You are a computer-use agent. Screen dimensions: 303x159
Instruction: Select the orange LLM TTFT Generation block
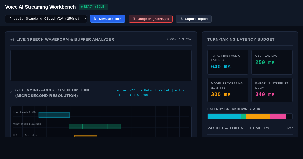86,136
